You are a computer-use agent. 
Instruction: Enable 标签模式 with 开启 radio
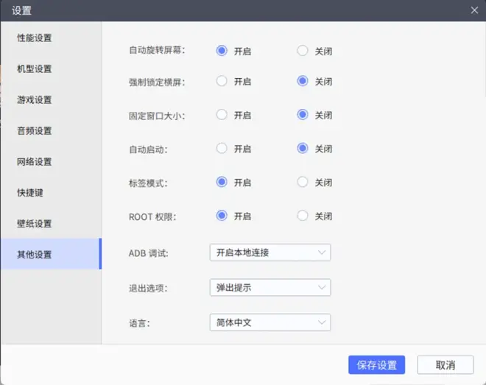click(x=222, y=182)
